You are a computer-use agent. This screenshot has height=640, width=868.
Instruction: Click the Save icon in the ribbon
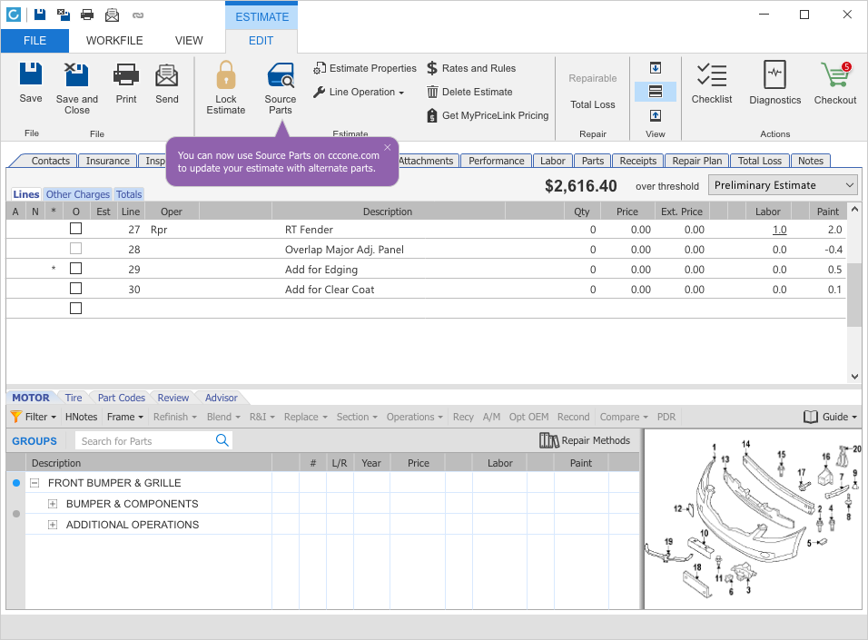tap(31, 74)
